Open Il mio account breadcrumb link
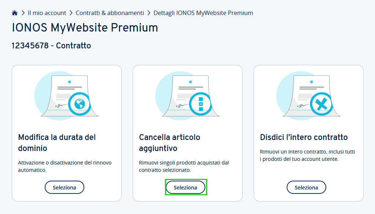Image resolution: width=375 pixels, height=214 pixels. [47, 13]
